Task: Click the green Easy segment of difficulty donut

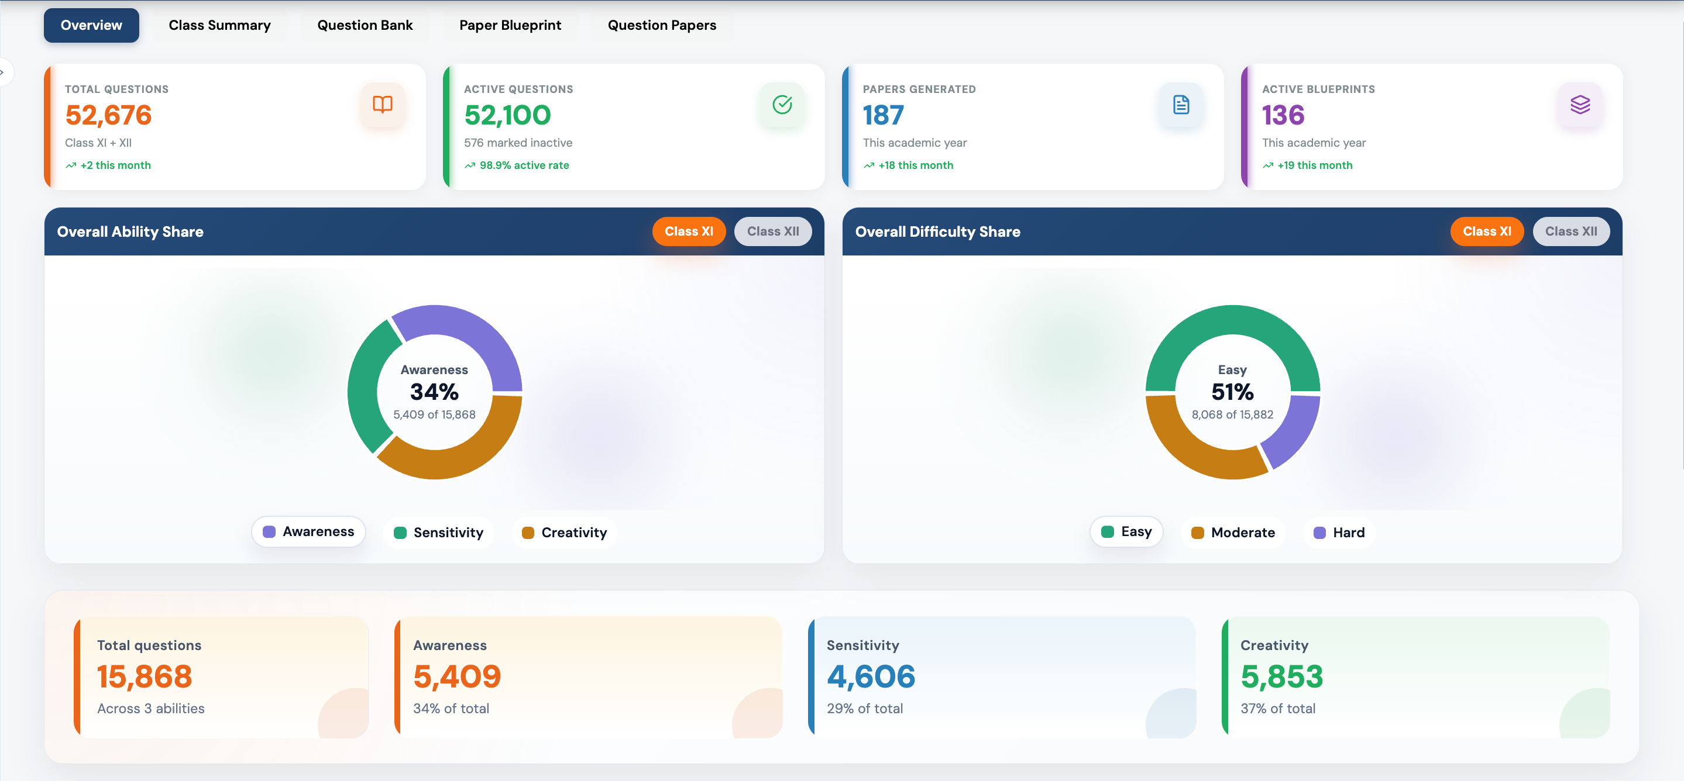Action: pos(1233,320)
